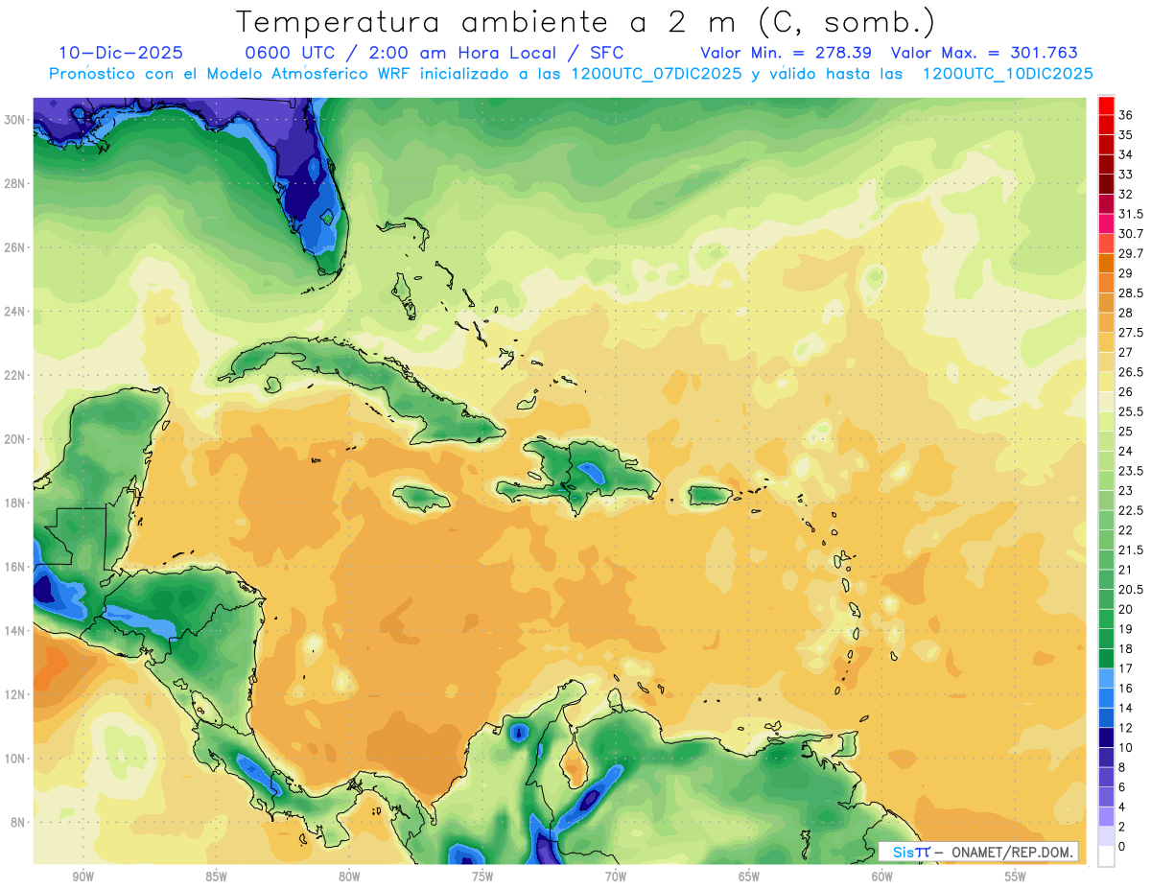The width and height of the screenshot is (1151, 889).
Task: Click the legend value '19'
Action: pyautogui.click(x=1125, y=629)
